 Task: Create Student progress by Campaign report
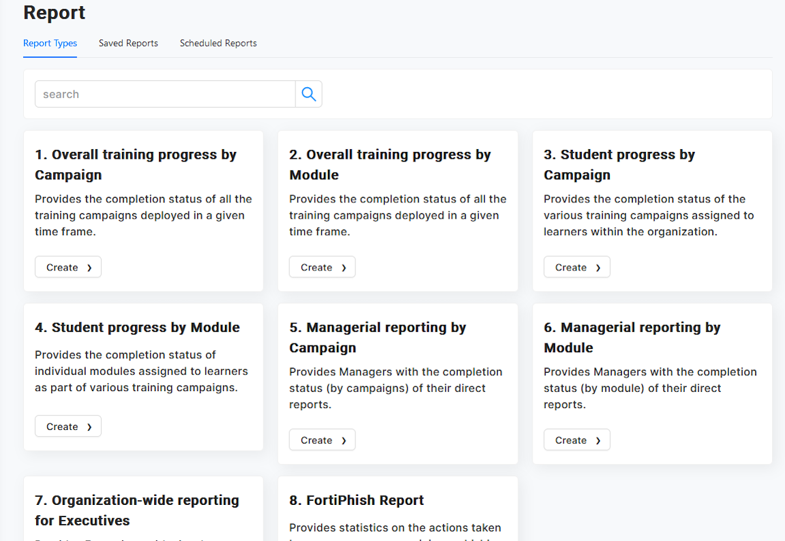(x=577, y=267)
